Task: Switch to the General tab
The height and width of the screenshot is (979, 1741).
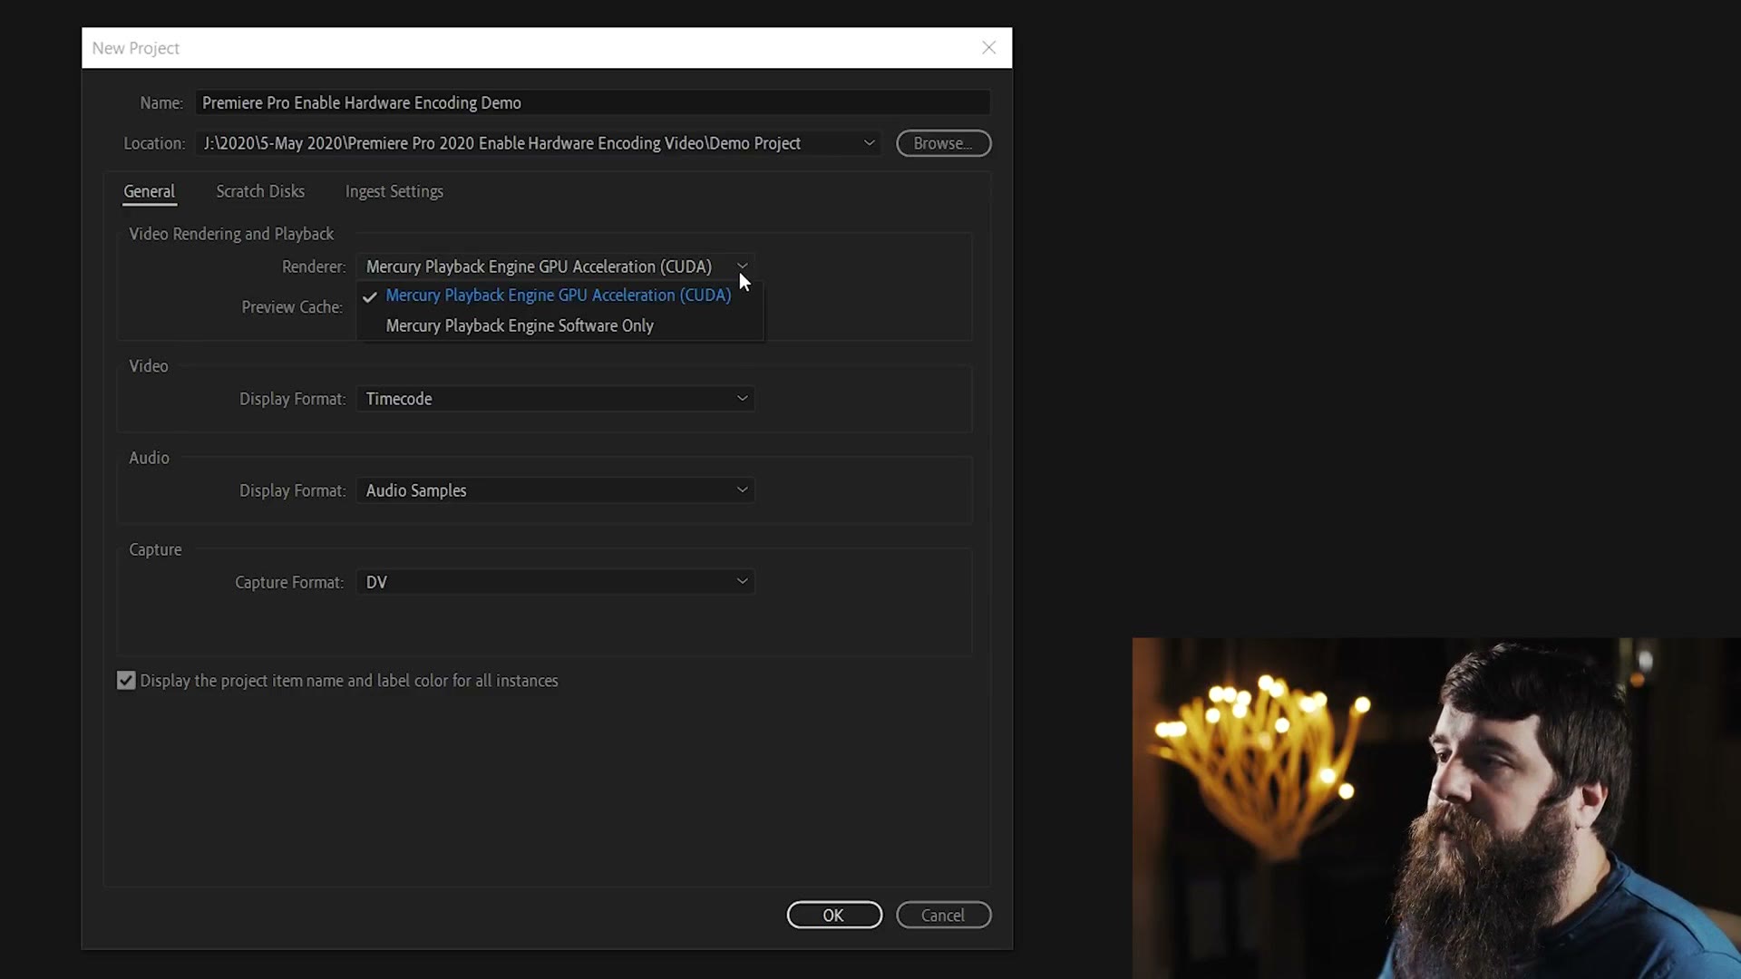Action: pyautogui.click(x=149, y=191)
